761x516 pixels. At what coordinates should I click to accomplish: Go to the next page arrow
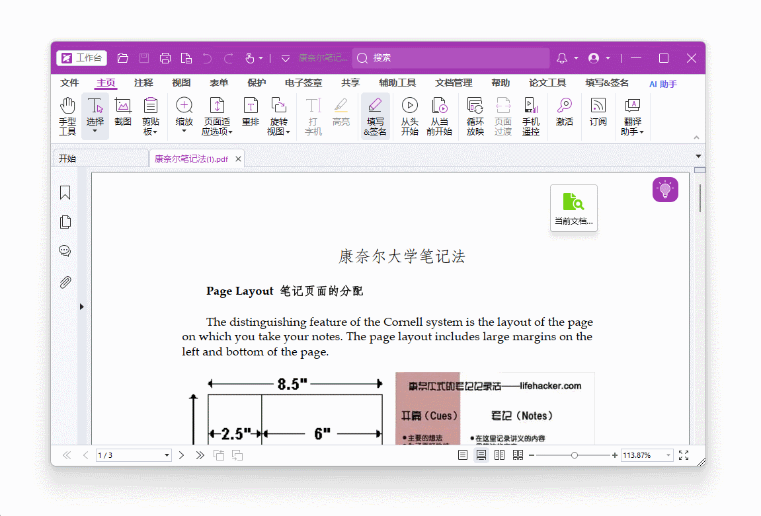click(x=181, y=455)
